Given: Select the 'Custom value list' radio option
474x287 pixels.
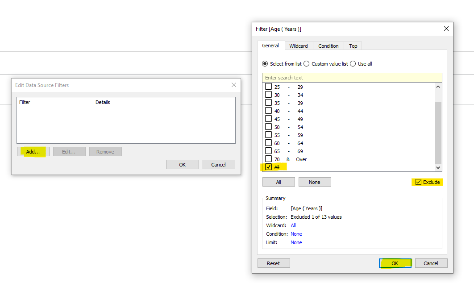Looking at the screenshot, I should coord(306,64).
